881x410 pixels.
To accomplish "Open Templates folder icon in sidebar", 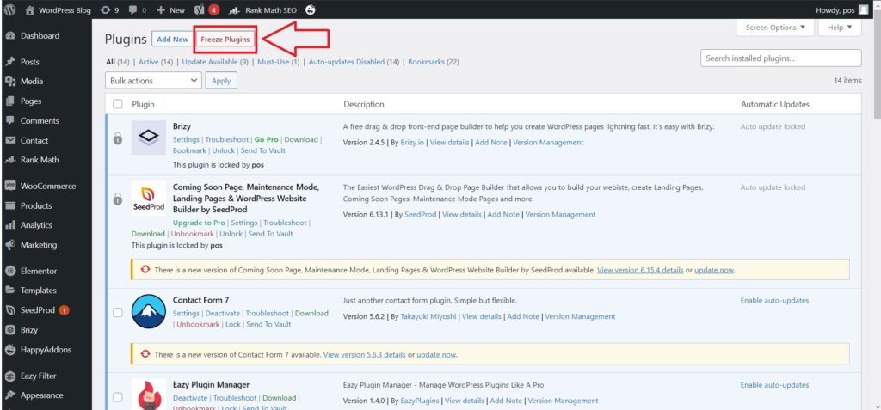I will point(10,291).
